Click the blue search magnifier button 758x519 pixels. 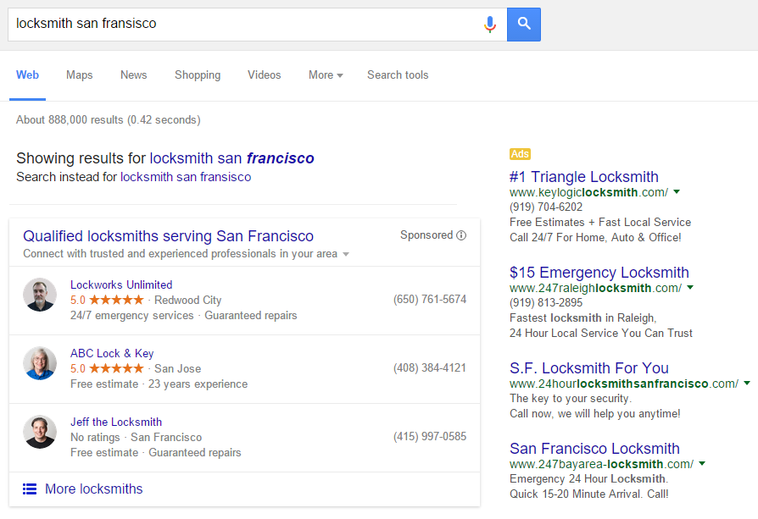[524, 25]
